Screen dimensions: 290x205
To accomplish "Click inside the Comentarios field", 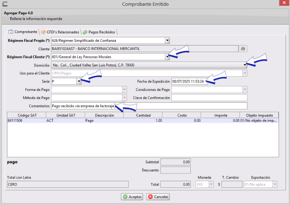I will pyautogui.click(x=149, y=106).
